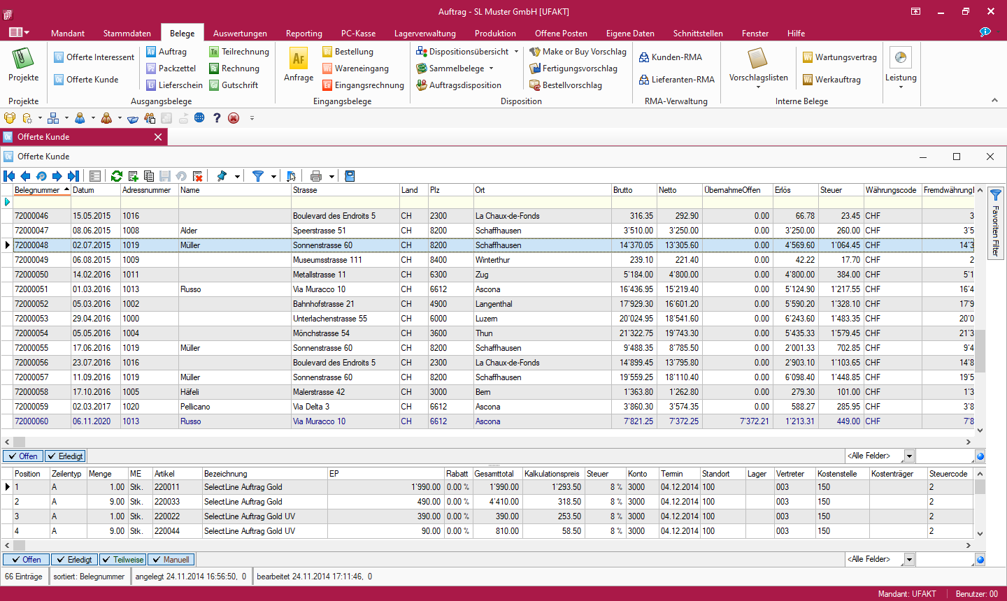
Task: Click the new record icon with green plus
Action: pos(133,176)
